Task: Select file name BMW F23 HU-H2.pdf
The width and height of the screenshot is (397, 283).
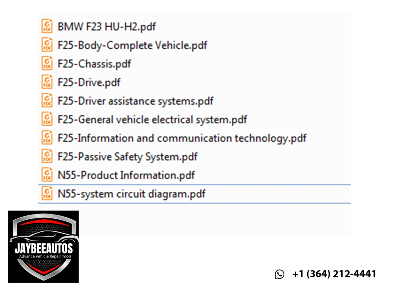Action: click(107, 27)
